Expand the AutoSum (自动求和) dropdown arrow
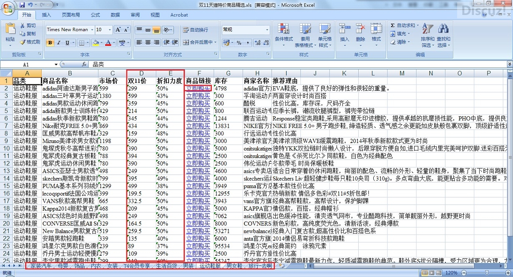 (417, 25)
